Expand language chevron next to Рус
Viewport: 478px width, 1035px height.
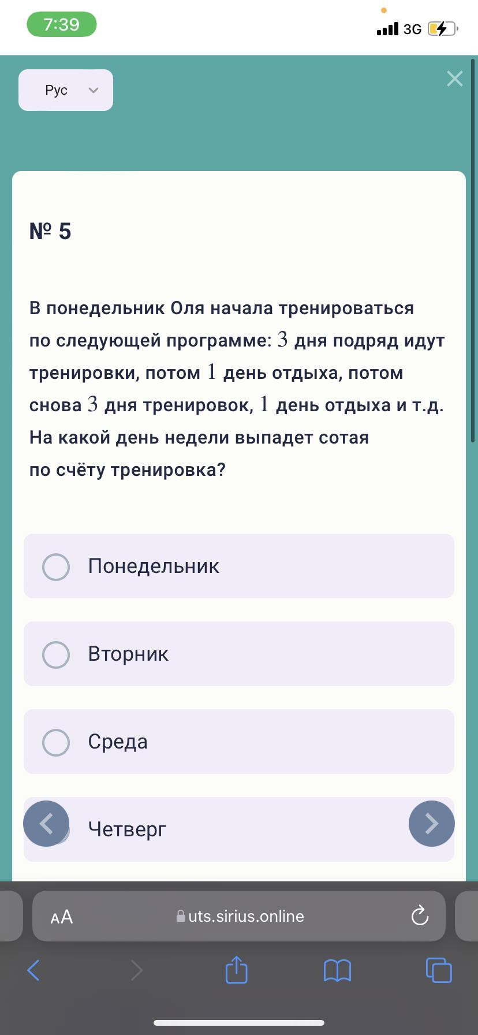(94, 90)
